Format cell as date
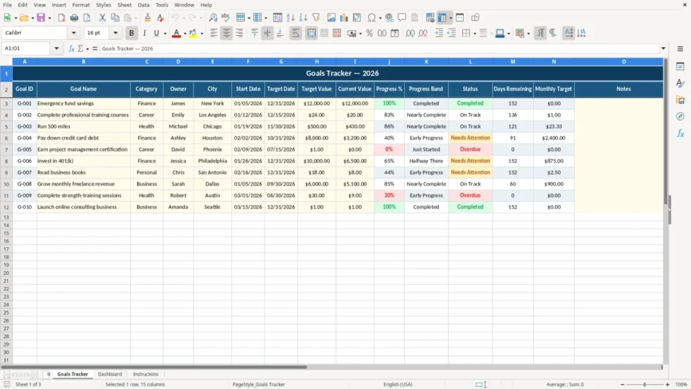The height and width of the screenshot is (389, 691). pyautogui.click(x=395, y=33)
